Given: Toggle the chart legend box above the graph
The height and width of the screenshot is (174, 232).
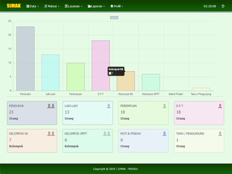Looking at the screenshot, I should 114,17.
